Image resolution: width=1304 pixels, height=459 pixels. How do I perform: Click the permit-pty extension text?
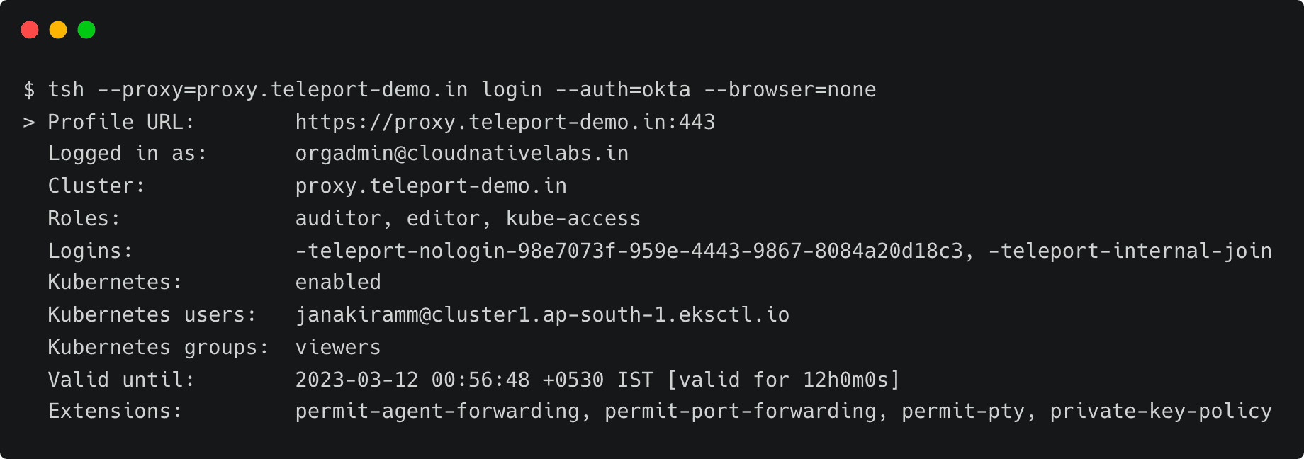click(962, 412)
